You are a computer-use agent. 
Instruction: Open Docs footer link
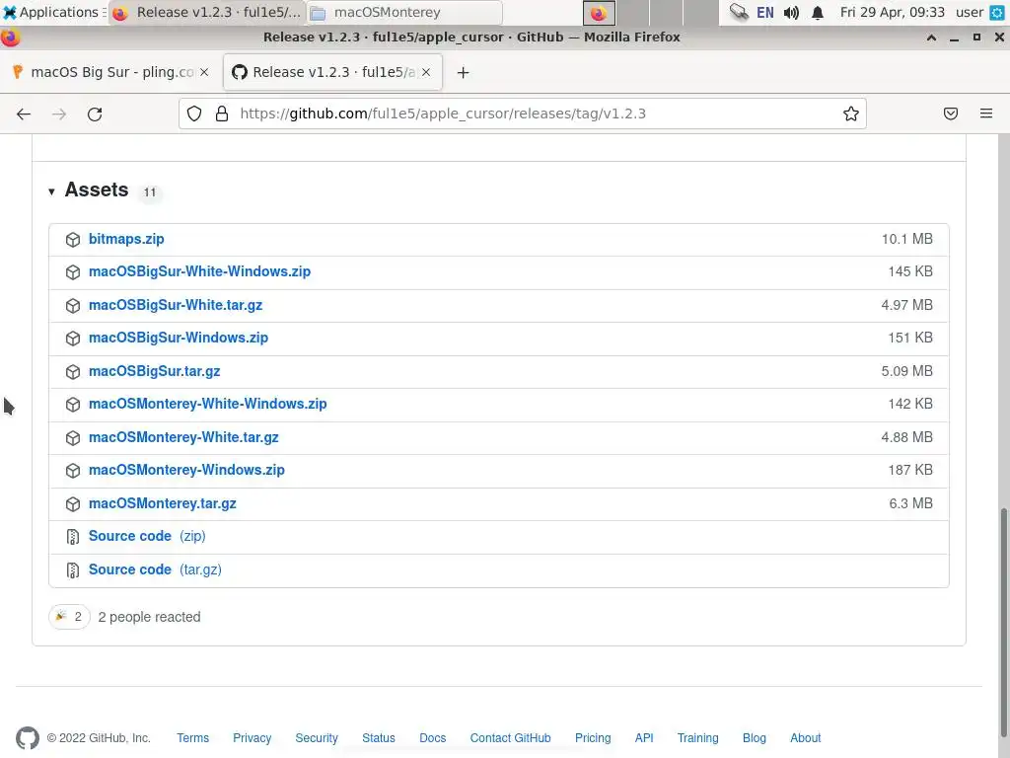[x=432, y=738]
